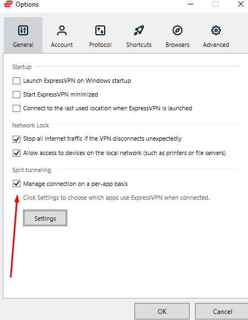Viewport: 248px width, 320px height.
Task: Click the 'Split tunneling' section heading
Action: click(31, 170)
